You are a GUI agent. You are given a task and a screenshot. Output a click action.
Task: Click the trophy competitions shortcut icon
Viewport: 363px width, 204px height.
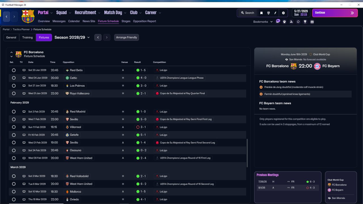pos(305,22)
